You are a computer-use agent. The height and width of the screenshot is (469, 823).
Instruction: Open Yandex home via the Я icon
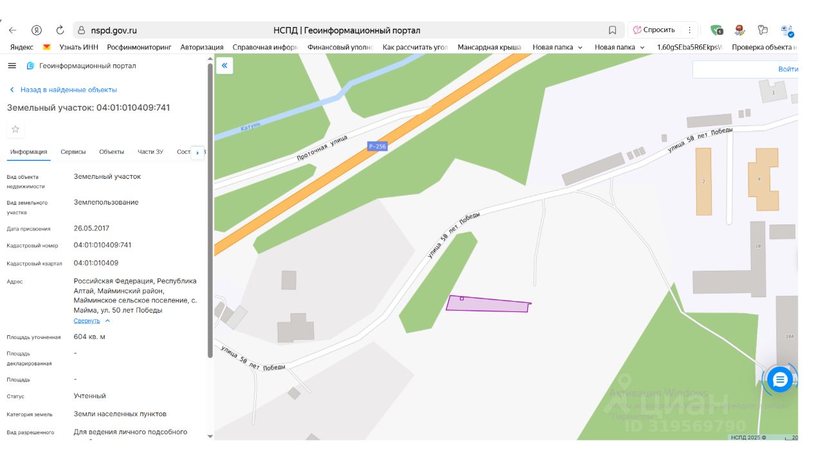37,30
